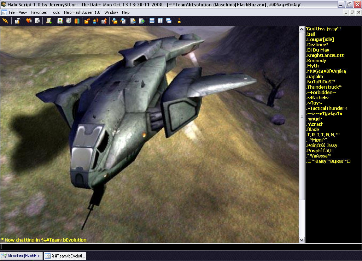Click the folder with arrow Send icon
The image size is (362, 261).
[x=87, y=21]
